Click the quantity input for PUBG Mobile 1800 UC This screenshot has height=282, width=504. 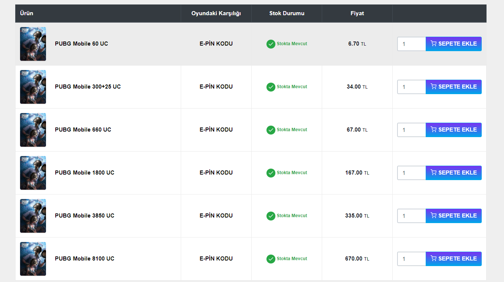[x=412, y=173]
